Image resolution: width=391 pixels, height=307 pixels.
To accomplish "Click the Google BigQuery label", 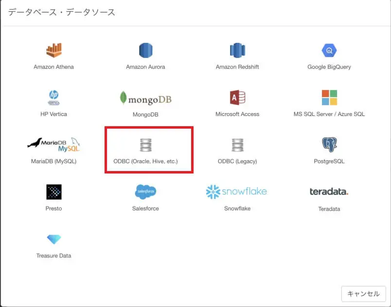I will (329, 67).
